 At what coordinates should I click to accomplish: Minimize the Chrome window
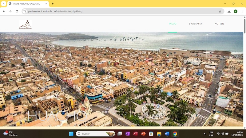click(225, 4)
